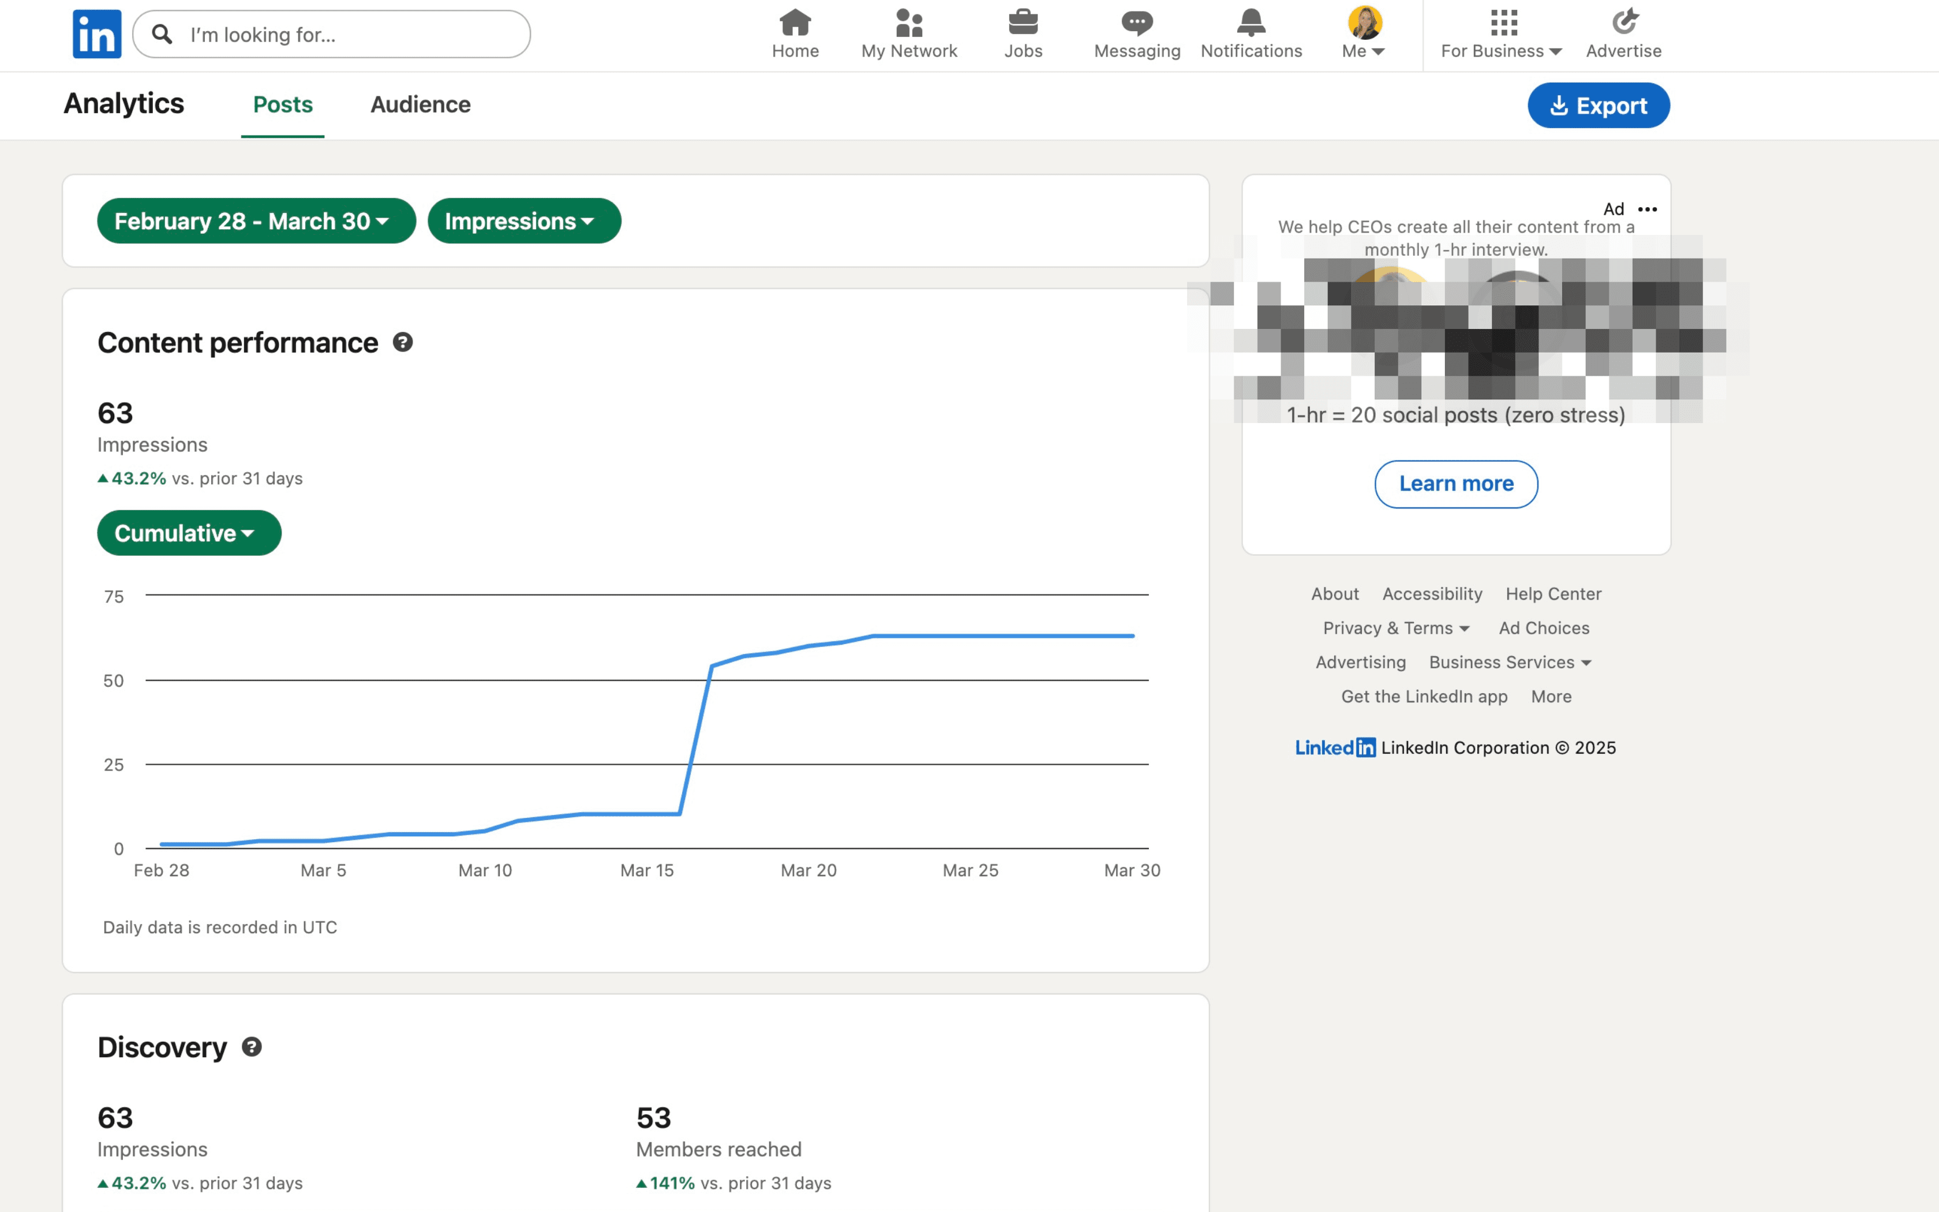Click the LinkedIn logo
Screen dimensions: 1939x1212
click(96, 33)
